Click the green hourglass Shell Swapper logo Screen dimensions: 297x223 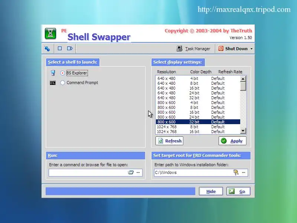coord(50,34)
